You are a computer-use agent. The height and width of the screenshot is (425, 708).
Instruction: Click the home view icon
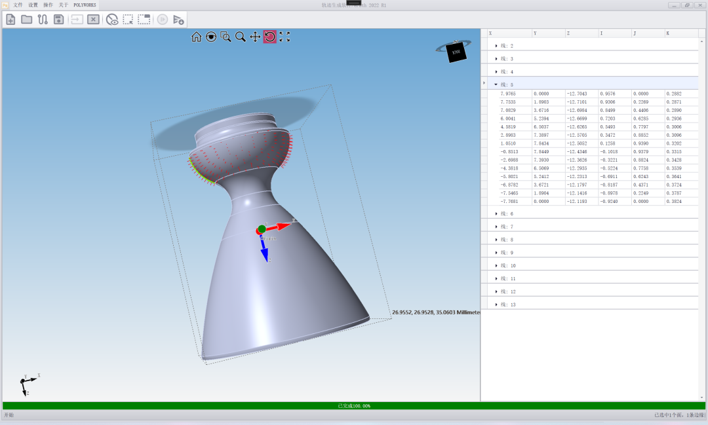(x=196, y=37)
